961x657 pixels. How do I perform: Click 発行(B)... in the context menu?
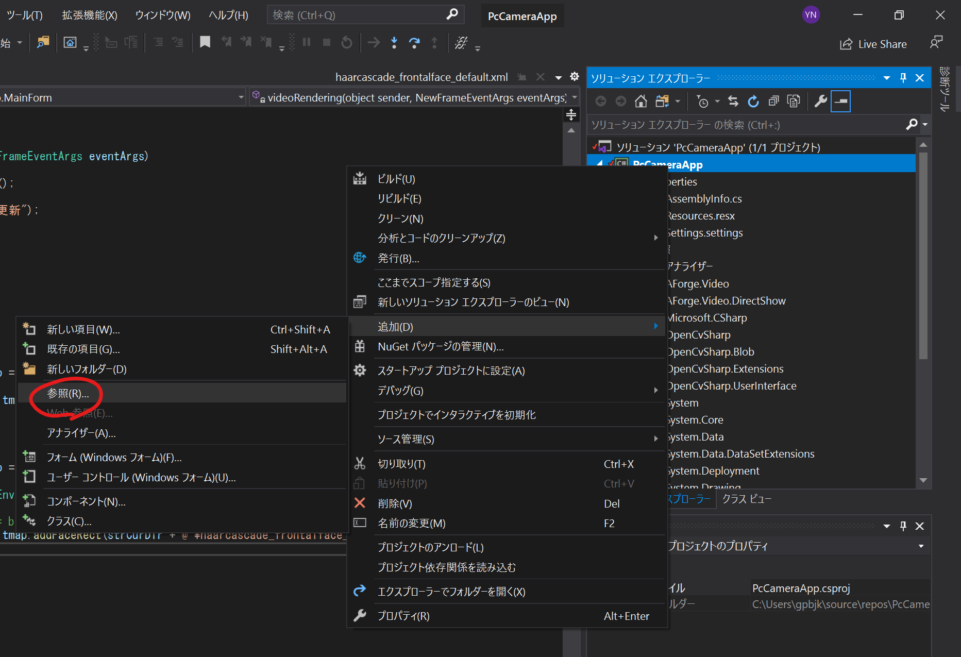pos(508,258)
